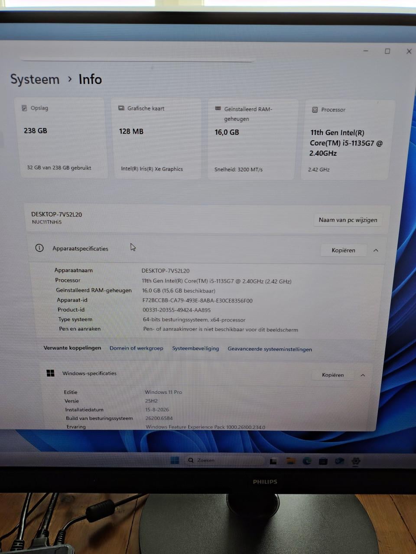416x554 pixels.
Task: Click the 'Windows 11 Pro' edition value
Action: click(163, 392)
